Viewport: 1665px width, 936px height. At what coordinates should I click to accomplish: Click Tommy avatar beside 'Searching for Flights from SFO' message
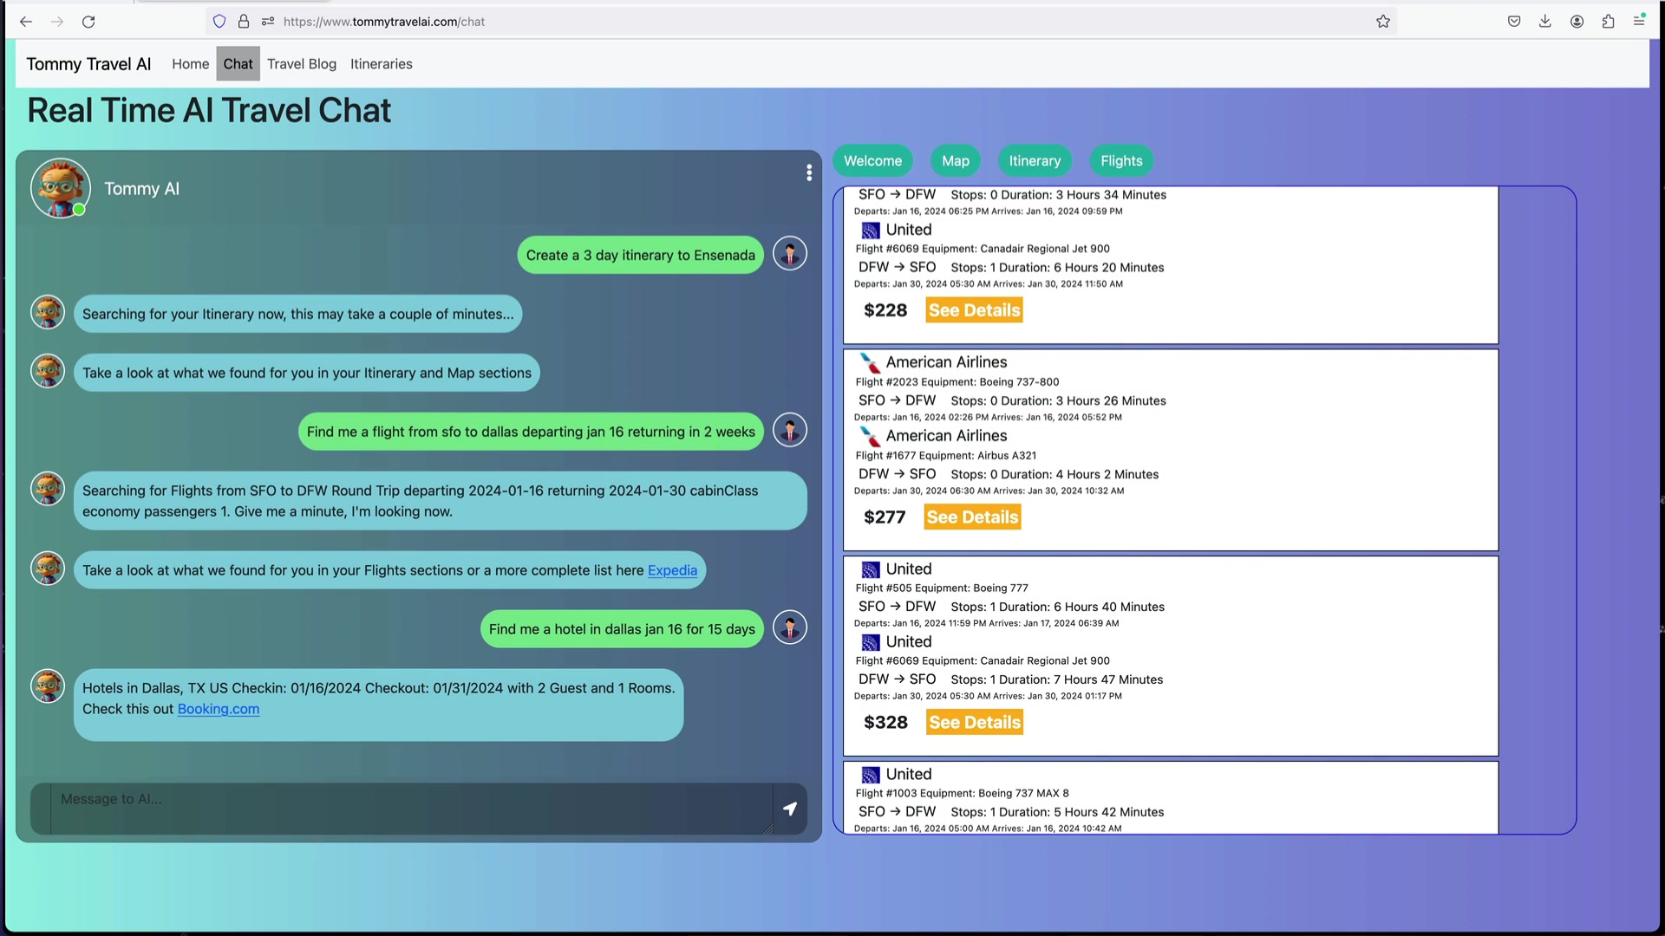point(48,489)
